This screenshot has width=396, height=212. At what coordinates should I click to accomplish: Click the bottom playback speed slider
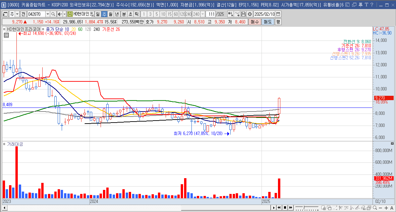click(307, 208)
